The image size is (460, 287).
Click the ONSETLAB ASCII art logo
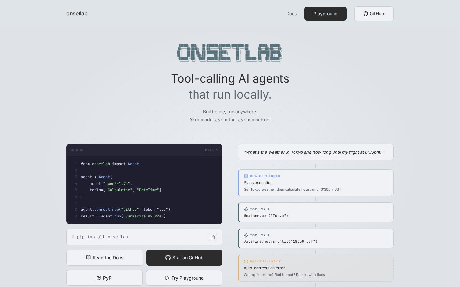pyautogui.click(x=230, y=53)
